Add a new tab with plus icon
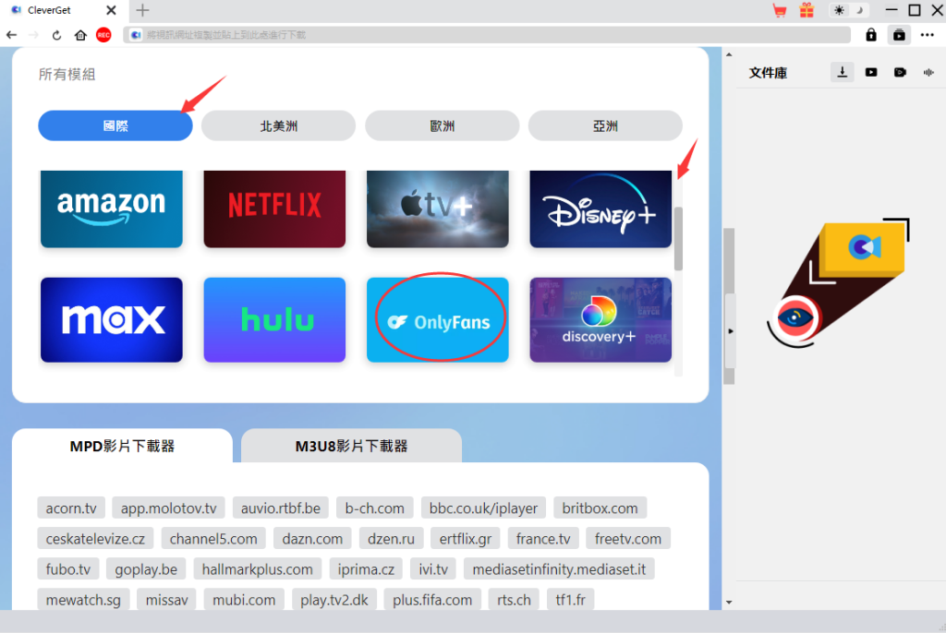The width and height of the screenshot is (946, 633). pyautogui.click(x=143, y=10)
